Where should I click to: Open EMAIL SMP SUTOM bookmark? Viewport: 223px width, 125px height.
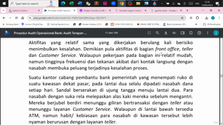tap(148, 24)
